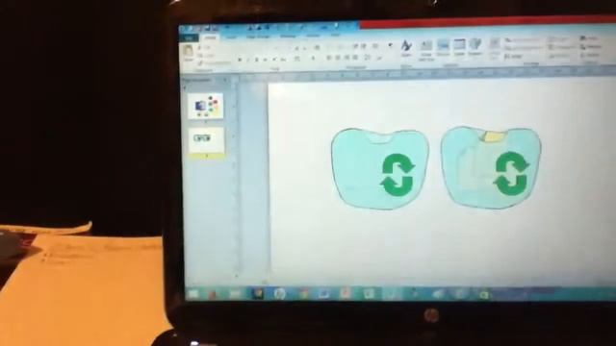Viewport: 616px width, 346px height.
Task: Switch to the Home tab
Action: coord(210,37)
